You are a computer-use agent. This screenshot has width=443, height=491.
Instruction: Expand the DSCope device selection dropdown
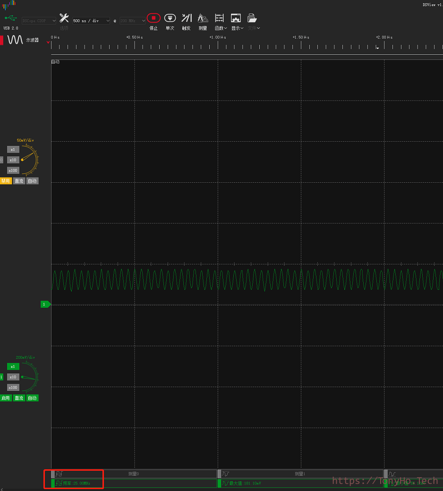[39, 21]
